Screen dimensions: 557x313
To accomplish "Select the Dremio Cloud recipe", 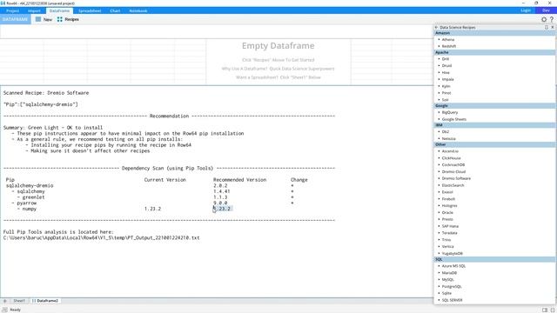I will click(x=453, y=172).
